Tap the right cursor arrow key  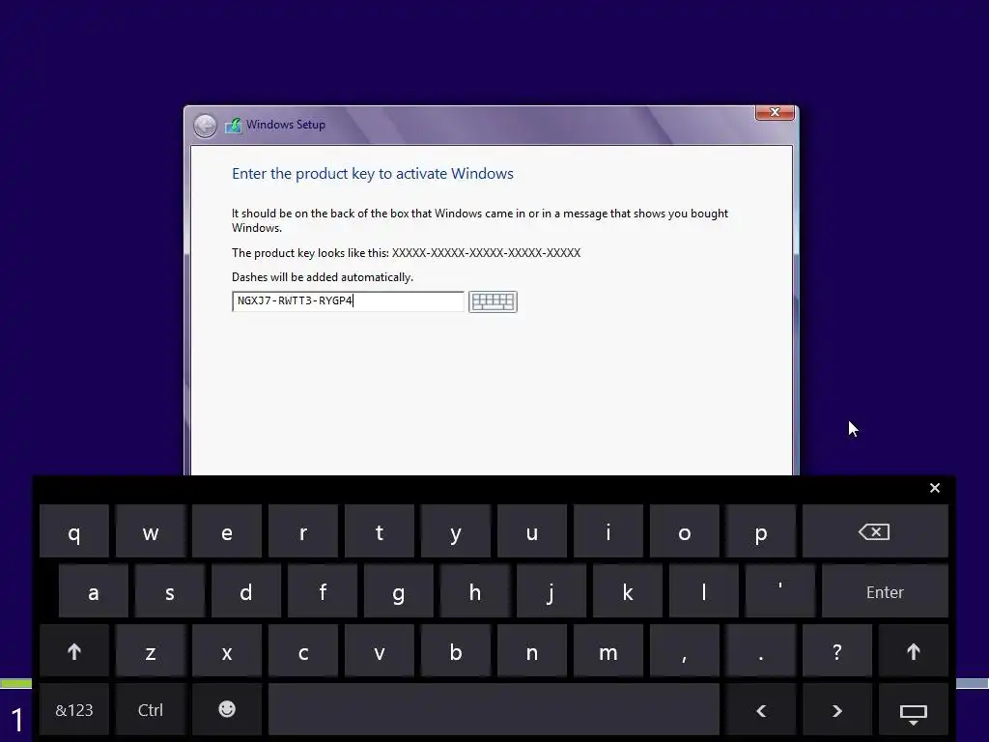[837, 710]
